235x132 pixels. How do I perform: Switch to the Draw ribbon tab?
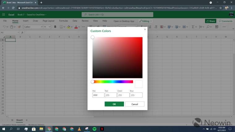pos(36,21)
